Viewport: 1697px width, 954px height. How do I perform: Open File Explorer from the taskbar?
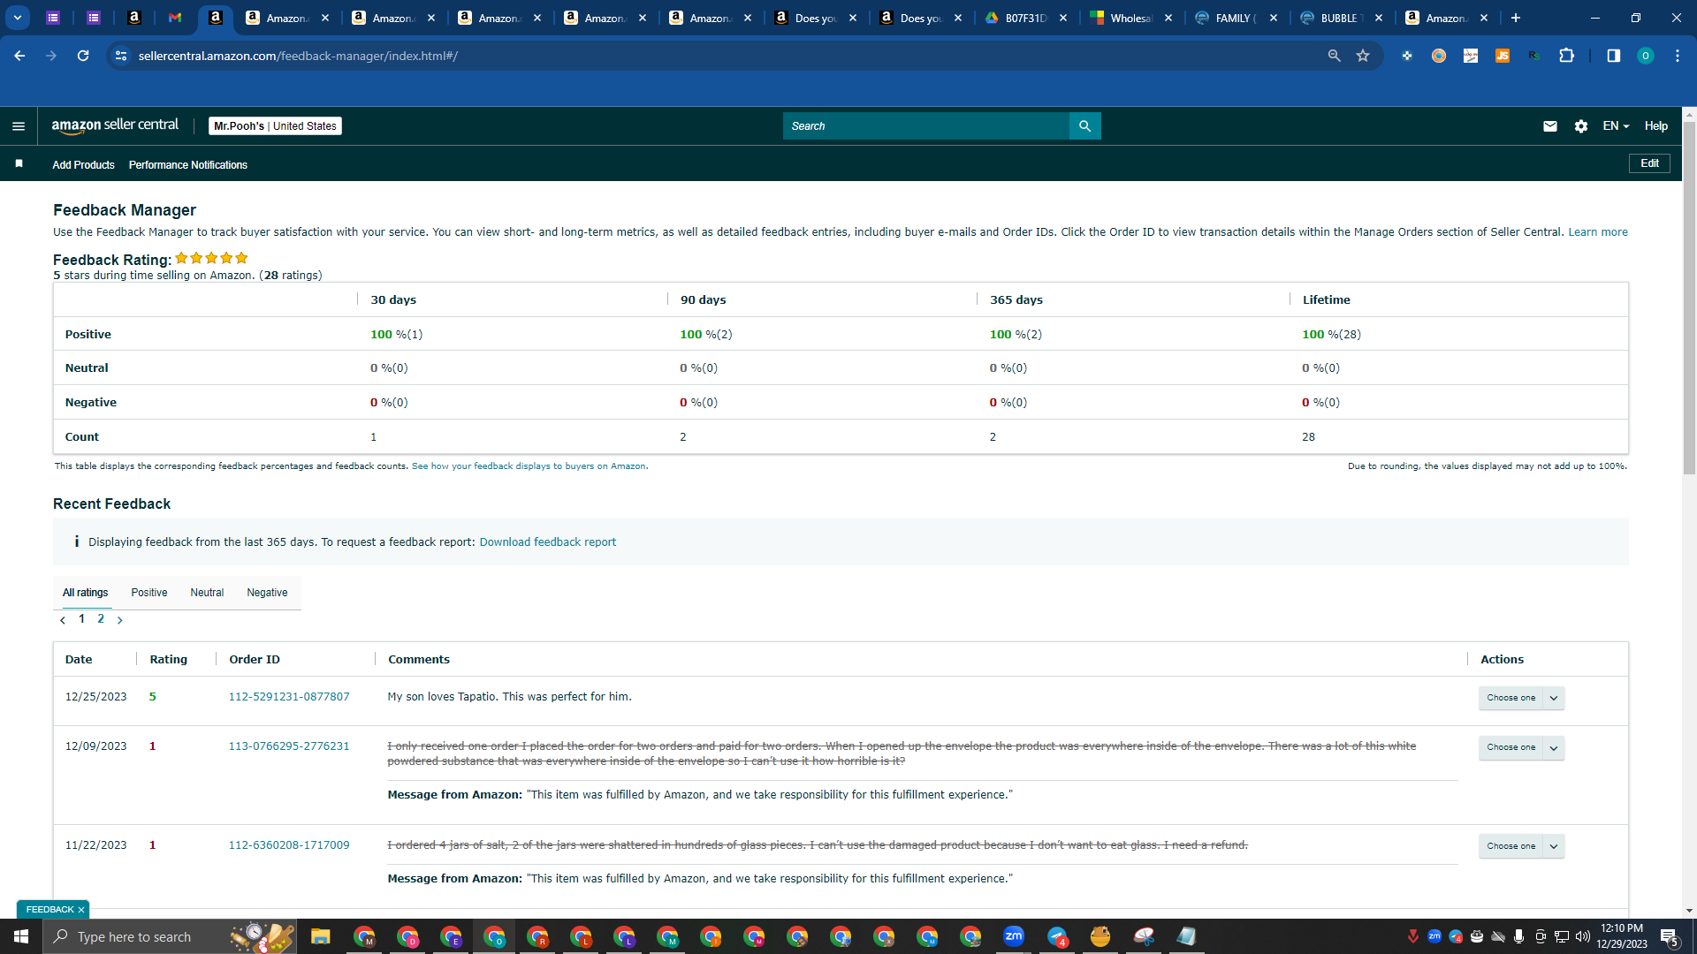tap(320, 936)
